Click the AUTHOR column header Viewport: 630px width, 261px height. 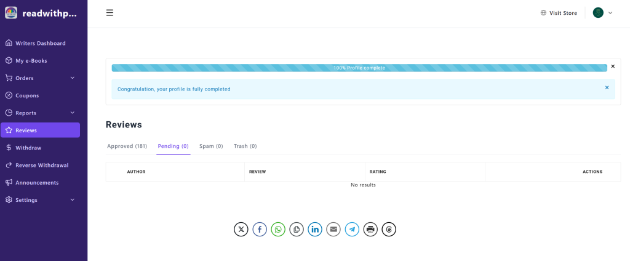click(x=136, y=172)
